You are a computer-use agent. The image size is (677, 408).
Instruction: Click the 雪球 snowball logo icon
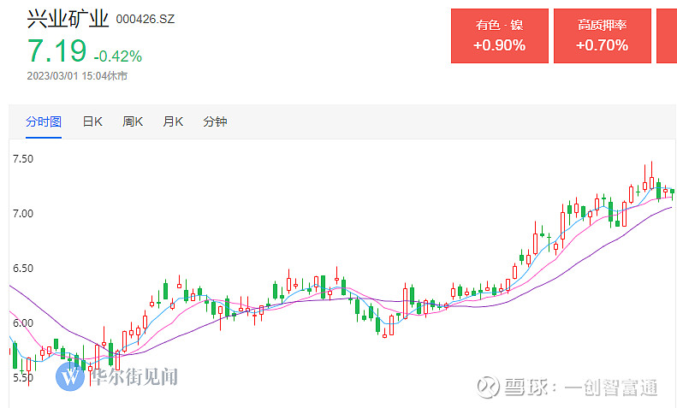[488, 387]
